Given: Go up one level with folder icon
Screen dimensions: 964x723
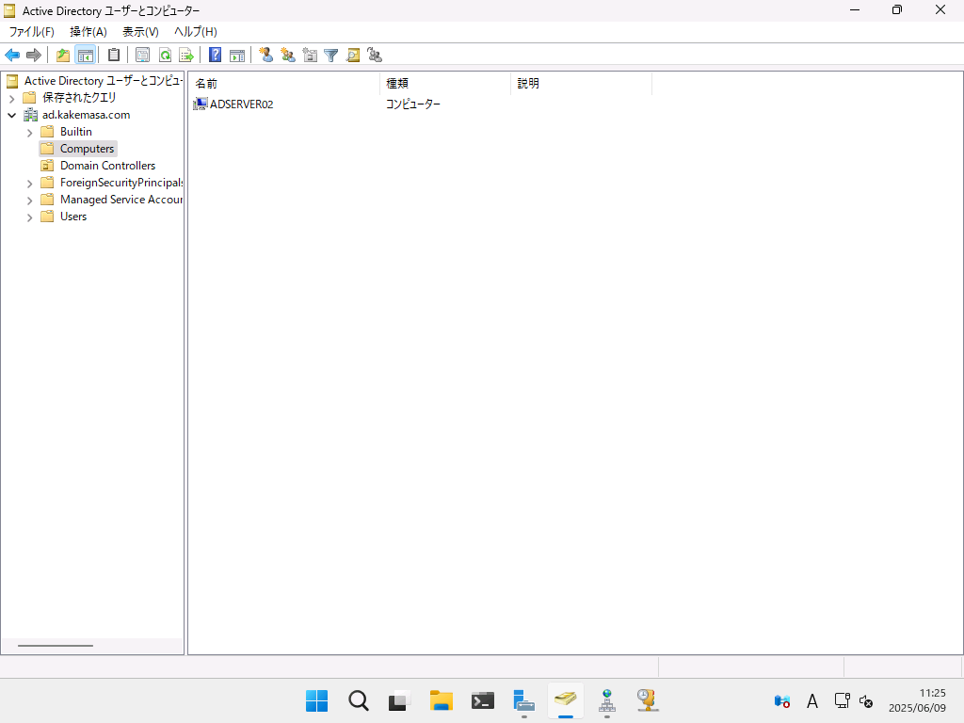Looking at the screenshot, I should click(63, 56).
